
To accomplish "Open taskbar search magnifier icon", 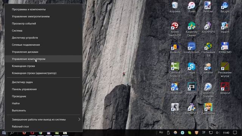I will coord(12,133).
